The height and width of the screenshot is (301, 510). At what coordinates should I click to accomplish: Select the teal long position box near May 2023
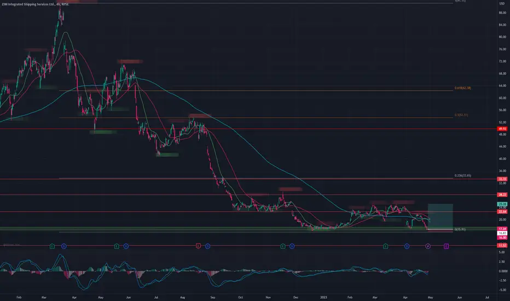pos(441,216)
